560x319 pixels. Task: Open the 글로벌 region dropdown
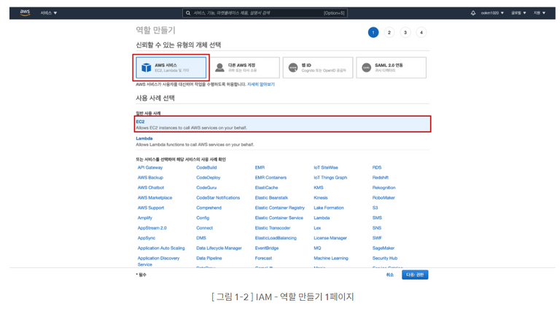coord(518,13)
